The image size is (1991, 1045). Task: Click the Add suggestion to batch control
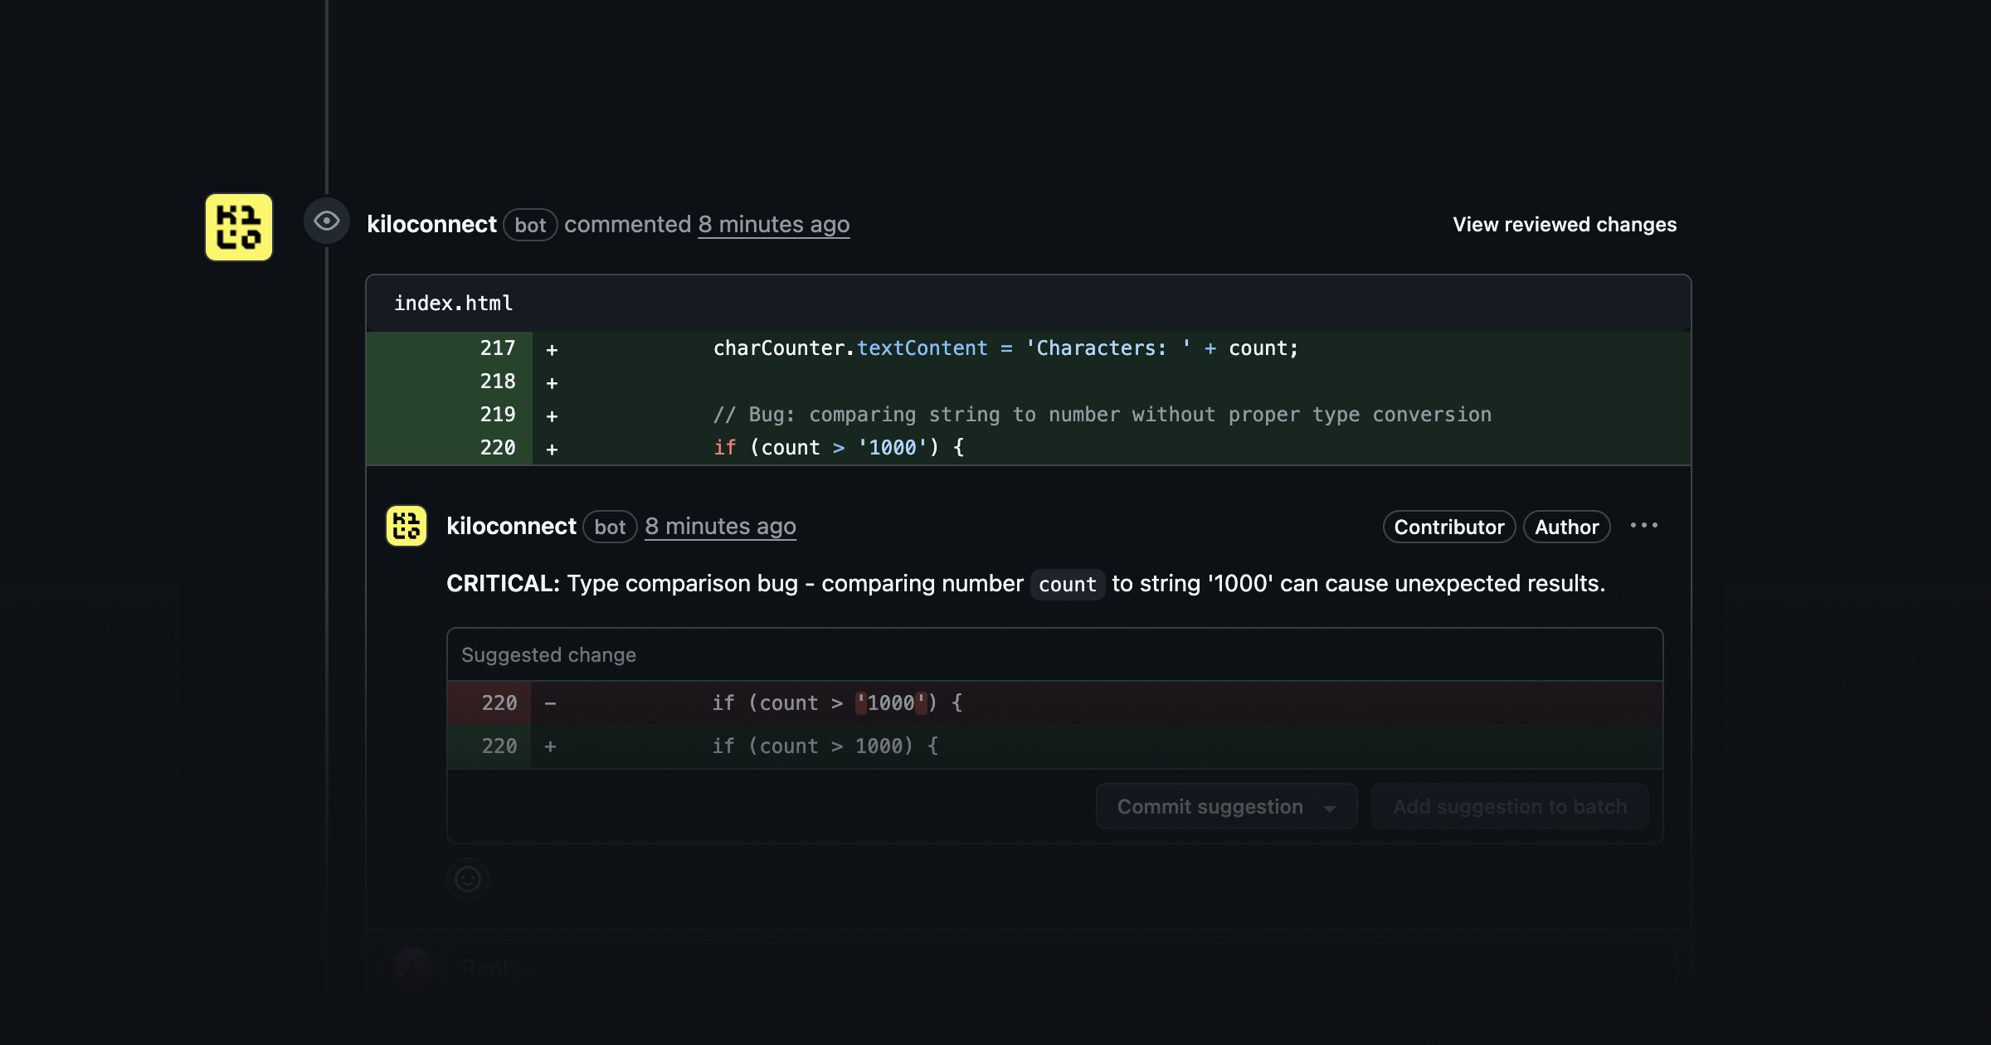pos(1510,806)
